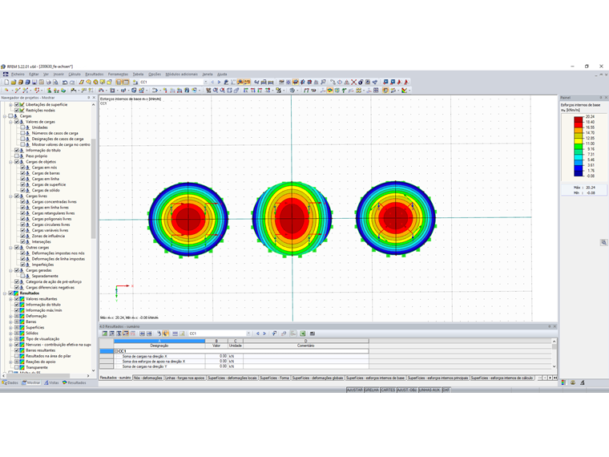Toggle the Peso próprio checkbox
Screen dimensions: 609x457
[17, 156]
